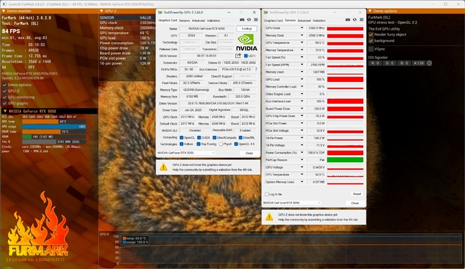
Task: Toggle the PhysX checkbox
Action: [221, 144]
